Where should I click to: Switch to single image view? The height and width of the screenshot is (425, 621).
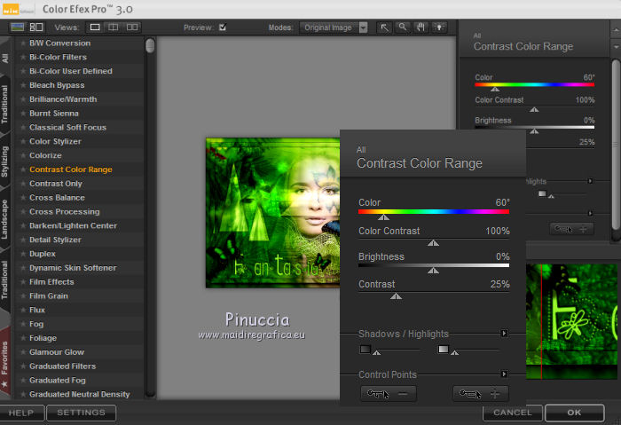97,28
